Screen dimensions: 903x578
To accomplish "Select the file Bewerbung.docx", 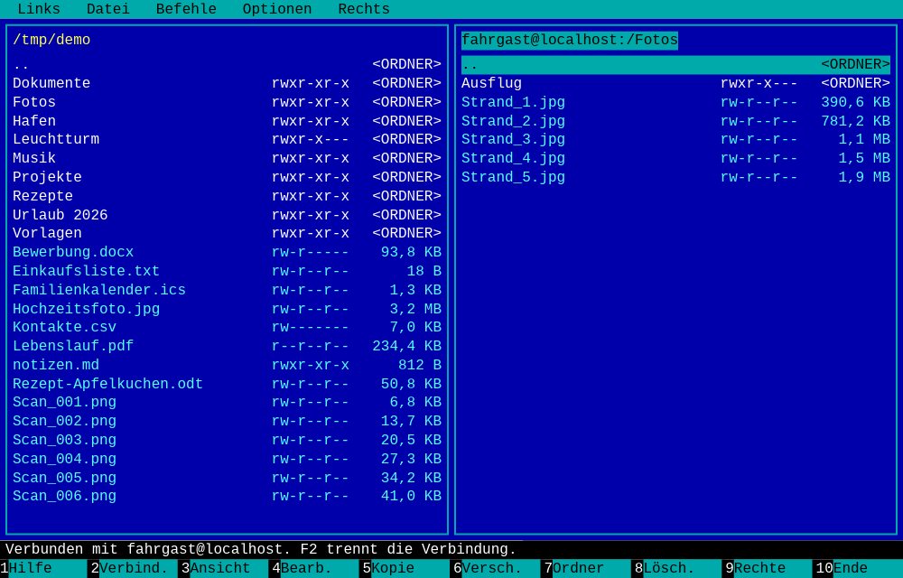I will click(227, 252).
